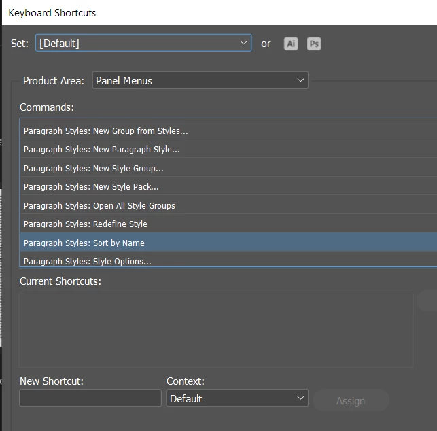The image size is (437, 431).
Task: Click the button right of Current Shortcuts
Action: (428, 300)
